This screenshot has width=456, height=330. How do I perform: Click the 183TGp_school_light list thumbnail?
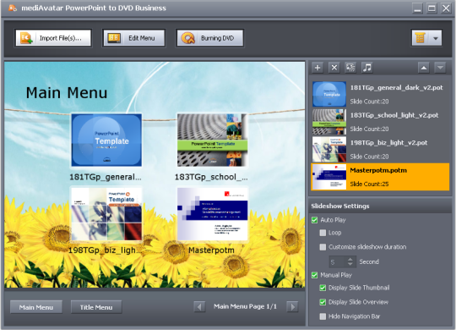pos(329,122)
